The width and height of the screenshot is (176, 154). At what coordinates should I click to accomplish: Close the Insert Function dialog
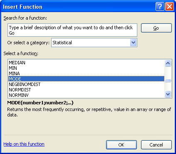tap(169, 6)
